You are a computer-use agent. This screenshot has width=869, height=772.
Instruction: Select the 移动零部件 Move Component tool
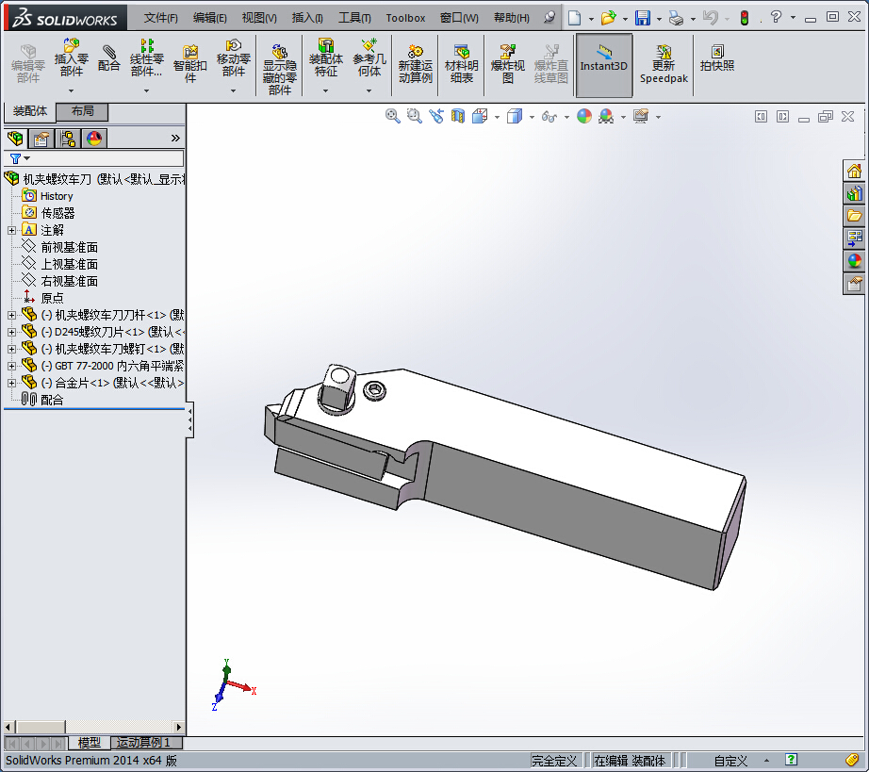pyautogui.click(x=234, y=58)
